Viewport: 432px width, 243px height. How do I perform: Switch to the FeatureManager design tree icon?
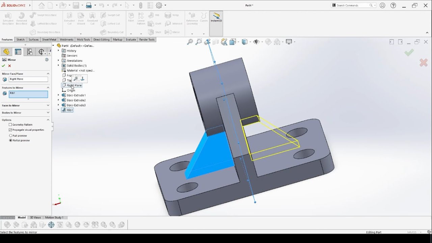(x=6, y=52)
